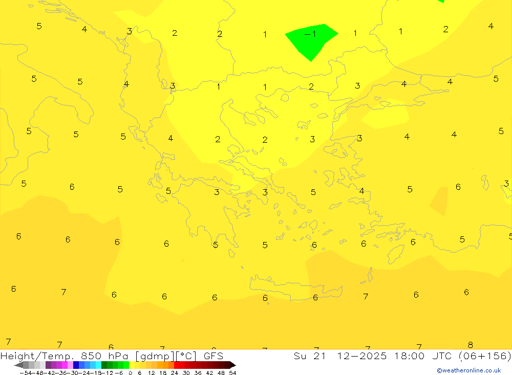
Task: Pick the bright red swatch in the legend
Action: (182, 365)
